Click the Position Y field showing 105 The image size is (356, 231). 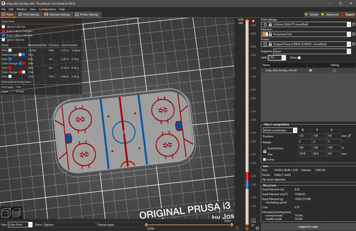coord(319,136)
